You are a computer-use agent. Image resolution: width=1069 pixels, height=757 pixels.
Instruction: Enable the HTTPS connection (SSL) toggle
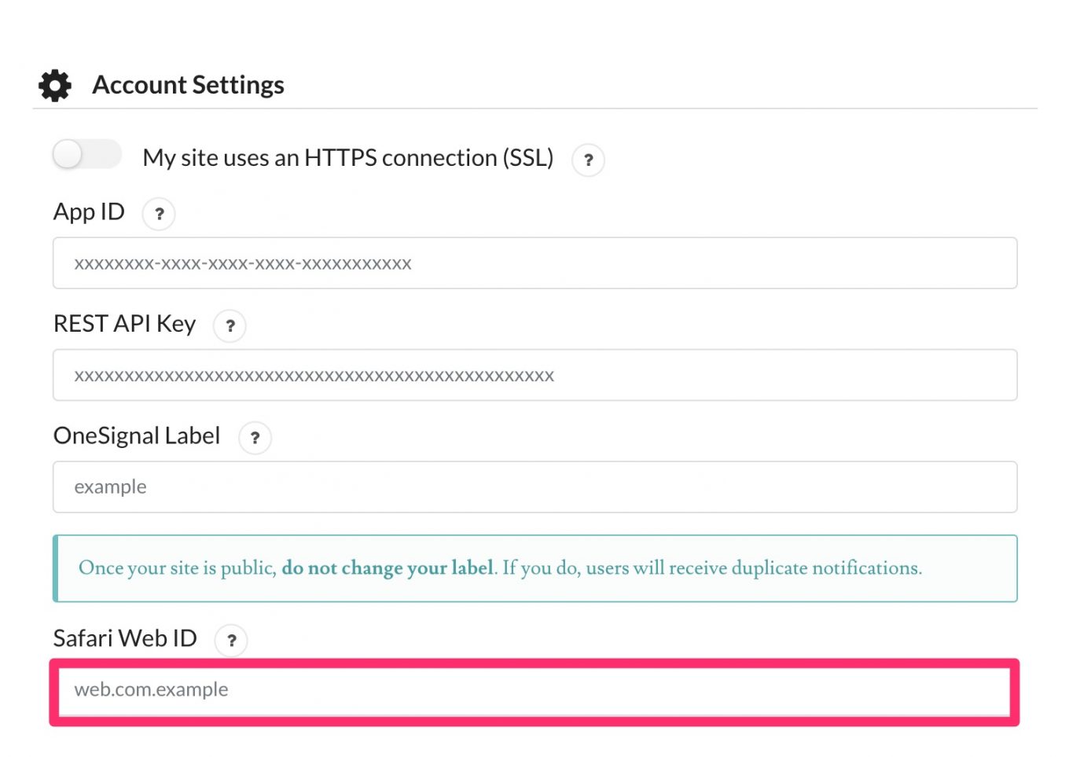[x=86, y=154]
